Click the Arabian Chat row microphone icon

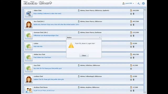[x=134, y=91]
